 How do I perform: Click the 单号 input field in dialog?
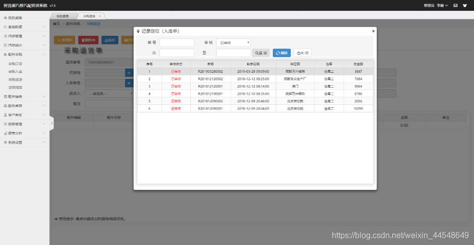click(x=176, y=42)
